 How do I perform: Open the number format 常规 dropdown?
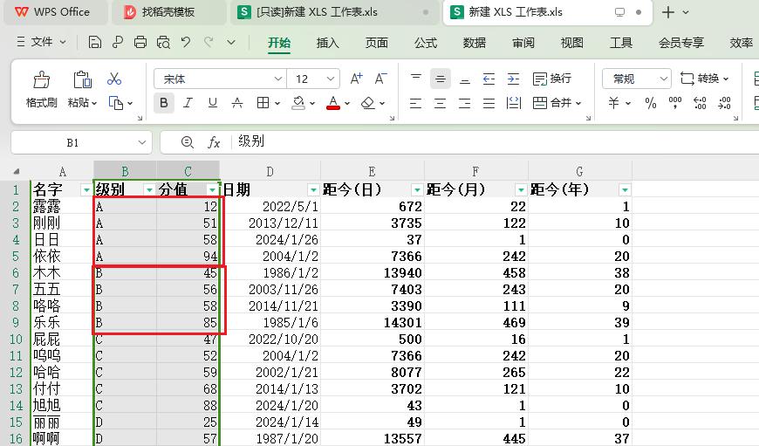[664, 79]
